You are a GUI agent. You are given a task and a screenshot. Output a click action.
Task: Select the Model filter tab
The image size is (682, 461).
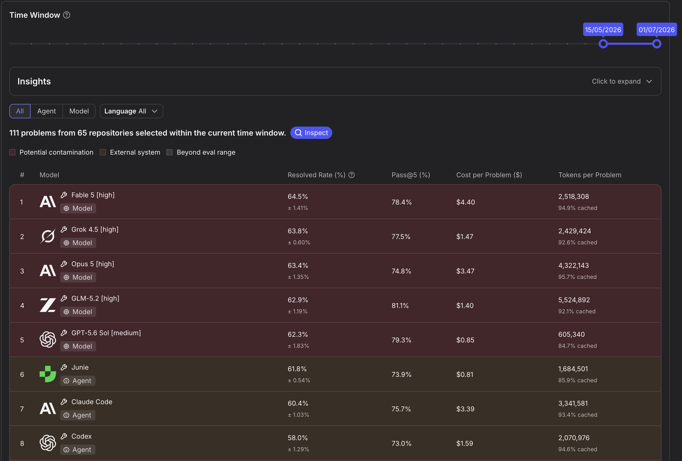[79, 111]
